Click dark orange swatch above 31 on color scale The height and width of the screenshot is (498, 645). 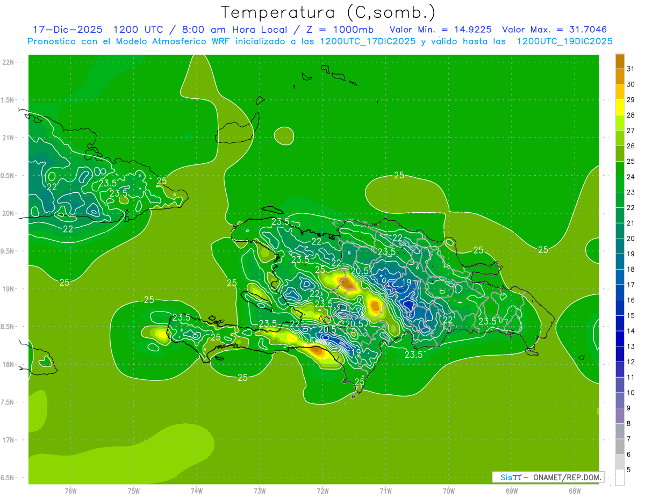tap(620, 61)
